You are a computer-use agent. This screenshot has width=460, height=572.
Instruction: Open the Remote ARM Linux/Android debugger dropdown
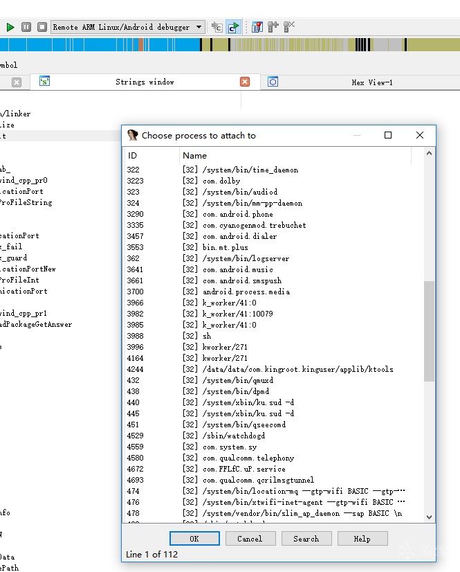[x=127, y=27]
